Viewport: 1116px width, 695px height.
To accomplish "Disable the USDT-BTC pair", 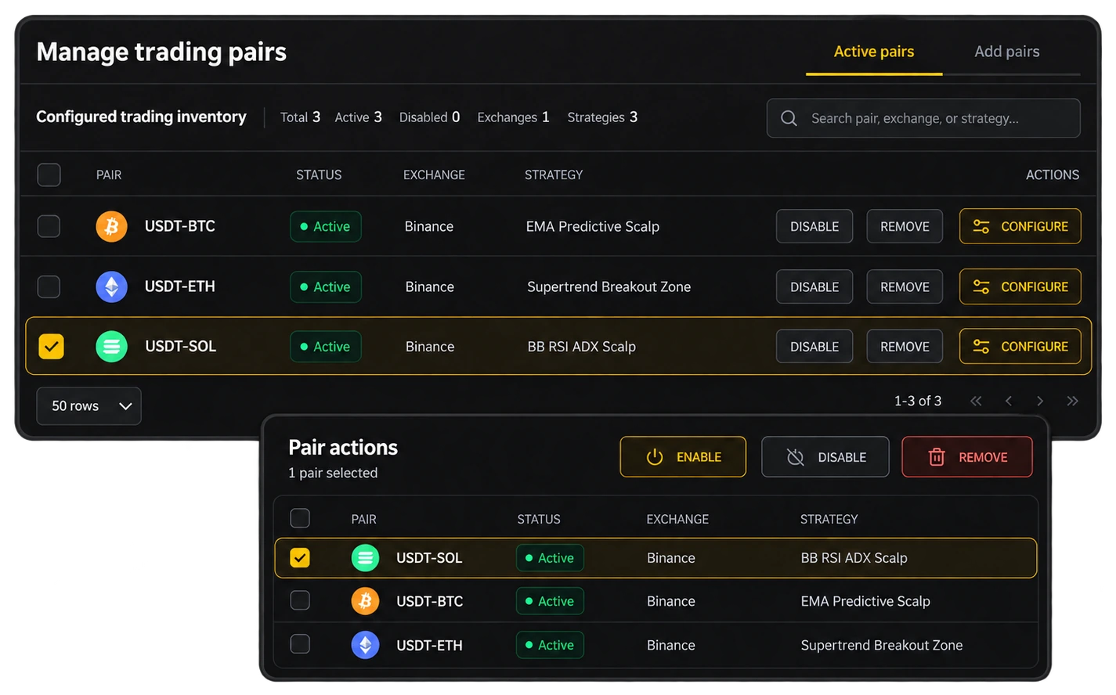I will [814, 226].
